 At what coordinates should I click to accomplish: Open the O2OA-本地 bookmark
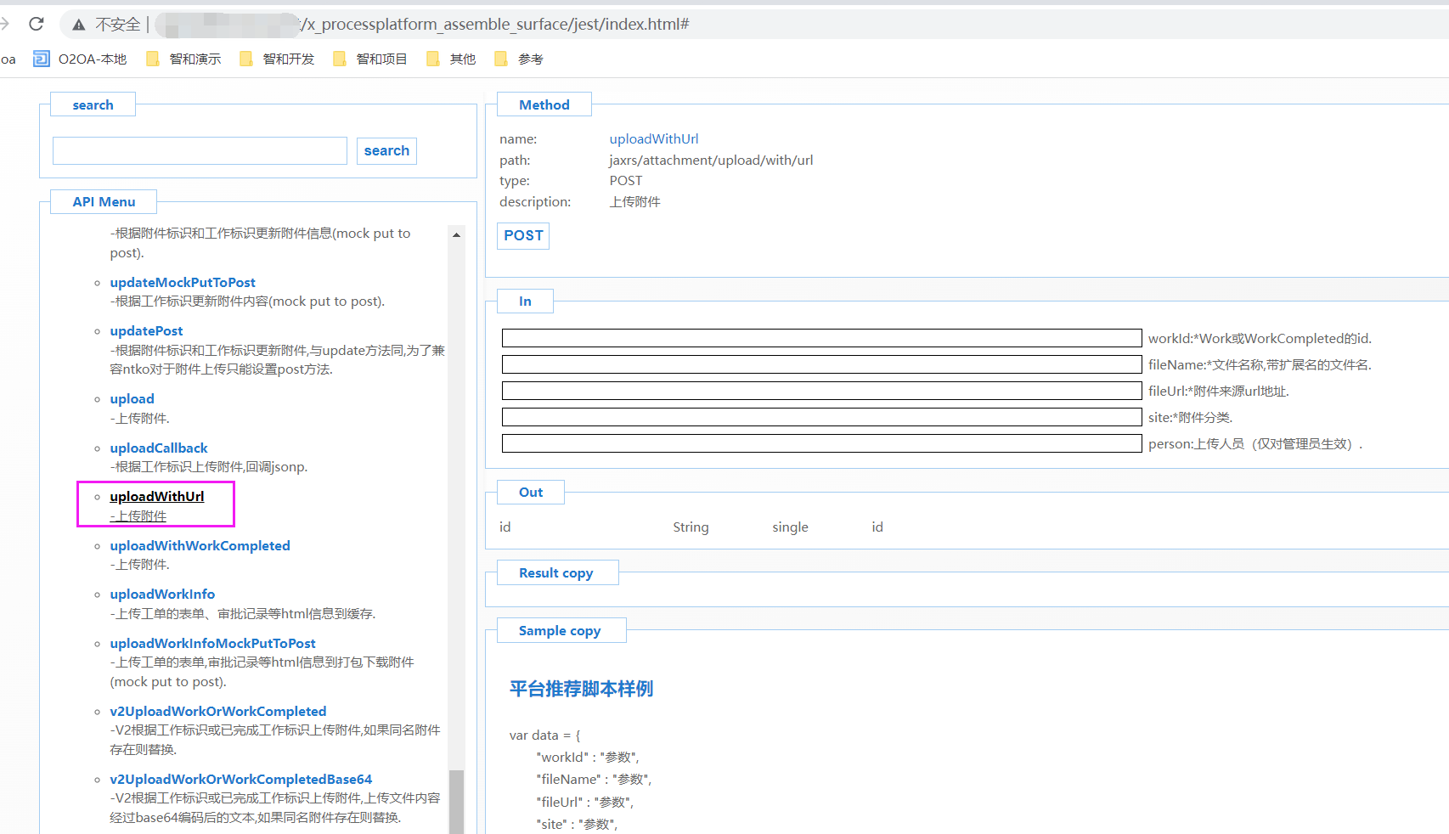click(x=81, y=59)
